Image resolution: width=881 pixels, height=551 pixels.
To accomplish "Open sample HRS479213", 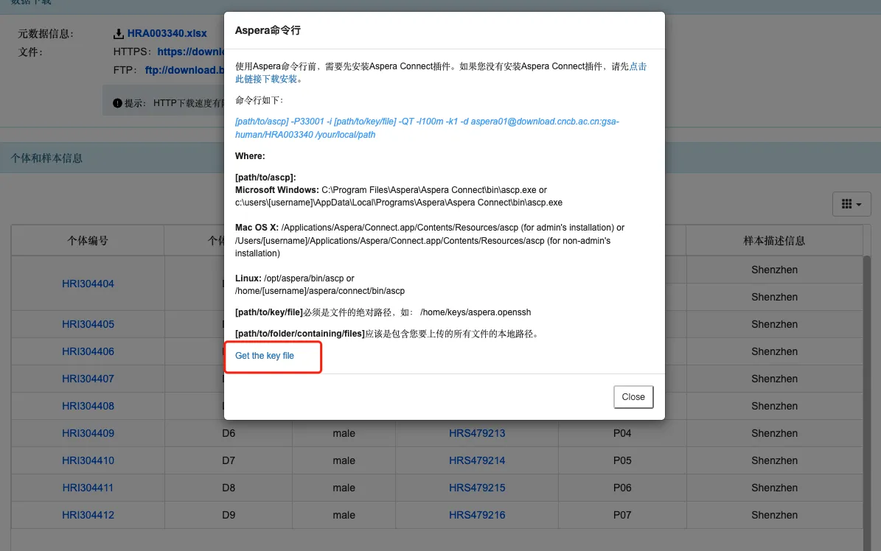I will [x=476, y=433].
